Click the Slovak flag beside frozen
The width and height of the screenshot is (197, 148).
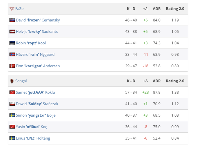click(x=12, y=20)
